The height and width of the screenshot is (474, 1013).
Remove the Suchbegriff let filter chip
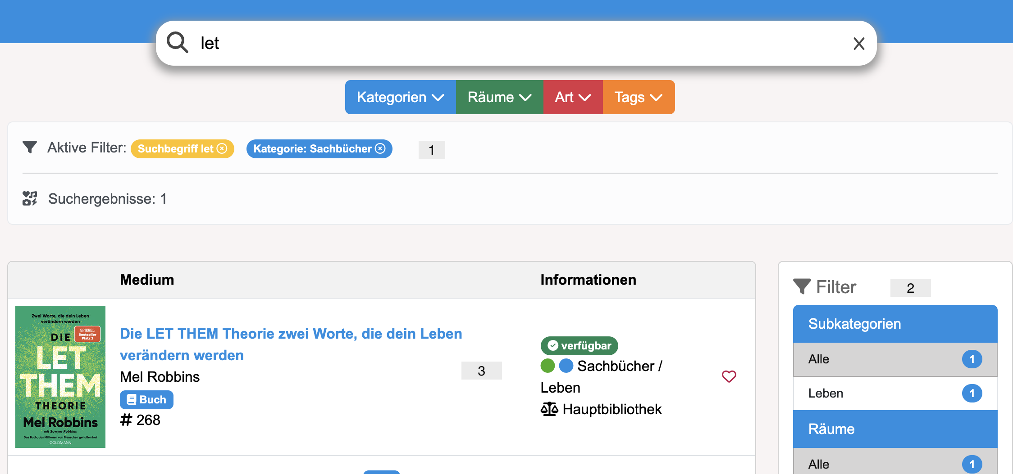(x=223, y=148)
